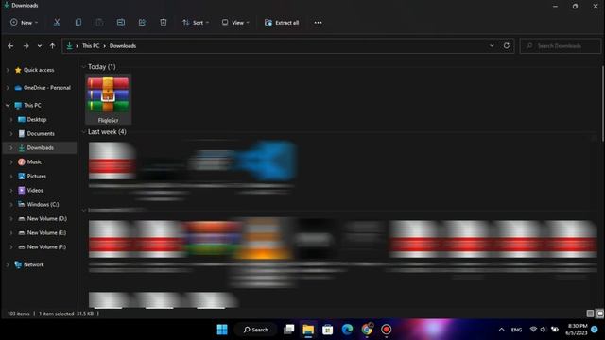Open Google Chrome from taskbar
The image size is (605, 340).
(x=367, y=330)
